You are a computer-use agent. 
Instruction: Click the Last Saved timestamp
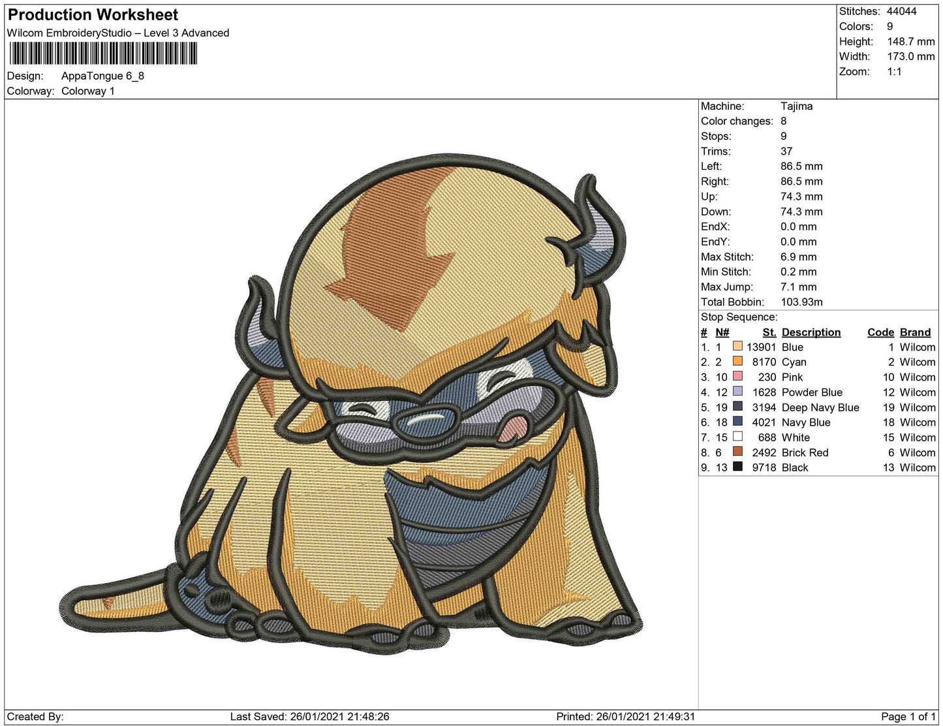coord(310,716)
